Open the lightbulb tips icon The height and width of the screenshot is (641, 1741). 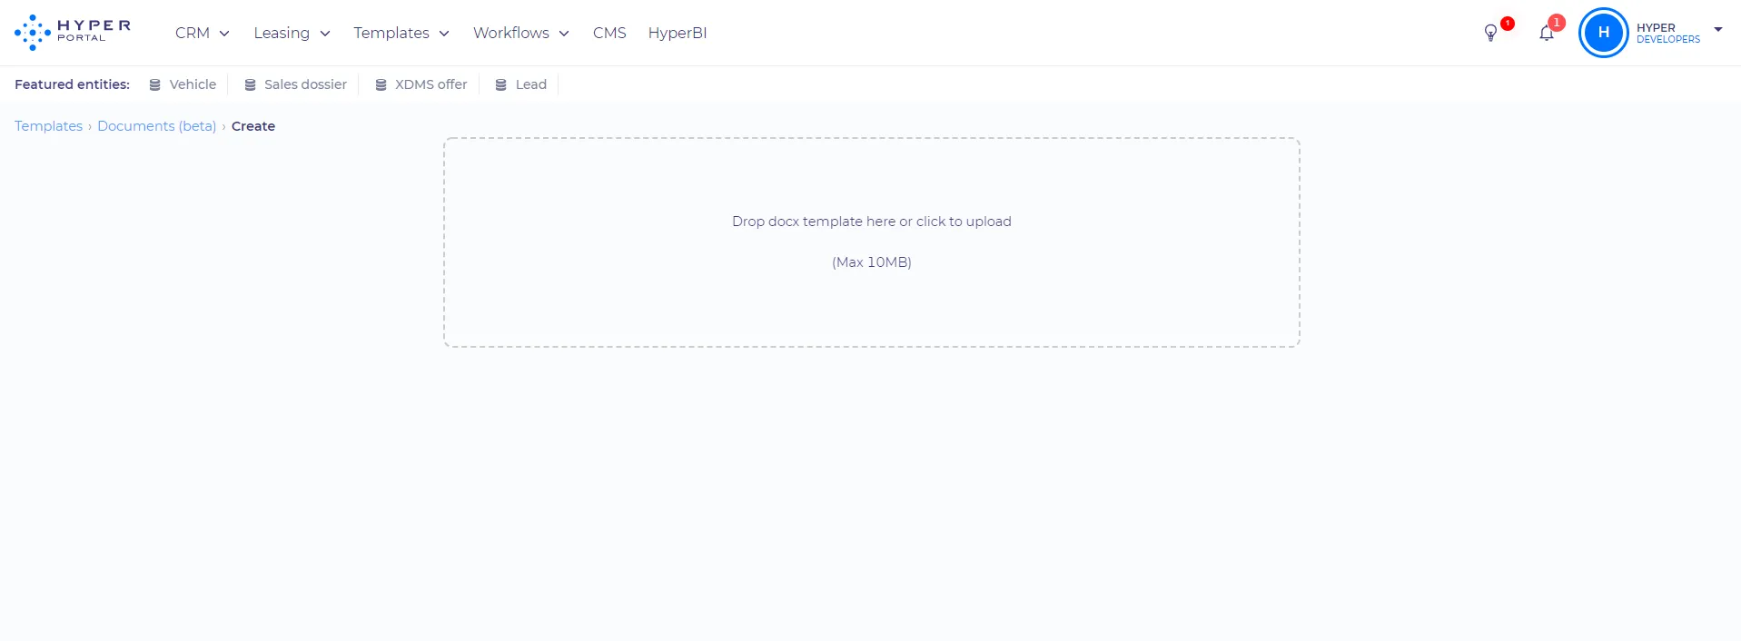pyautogui.click(x=1490, y=34)
